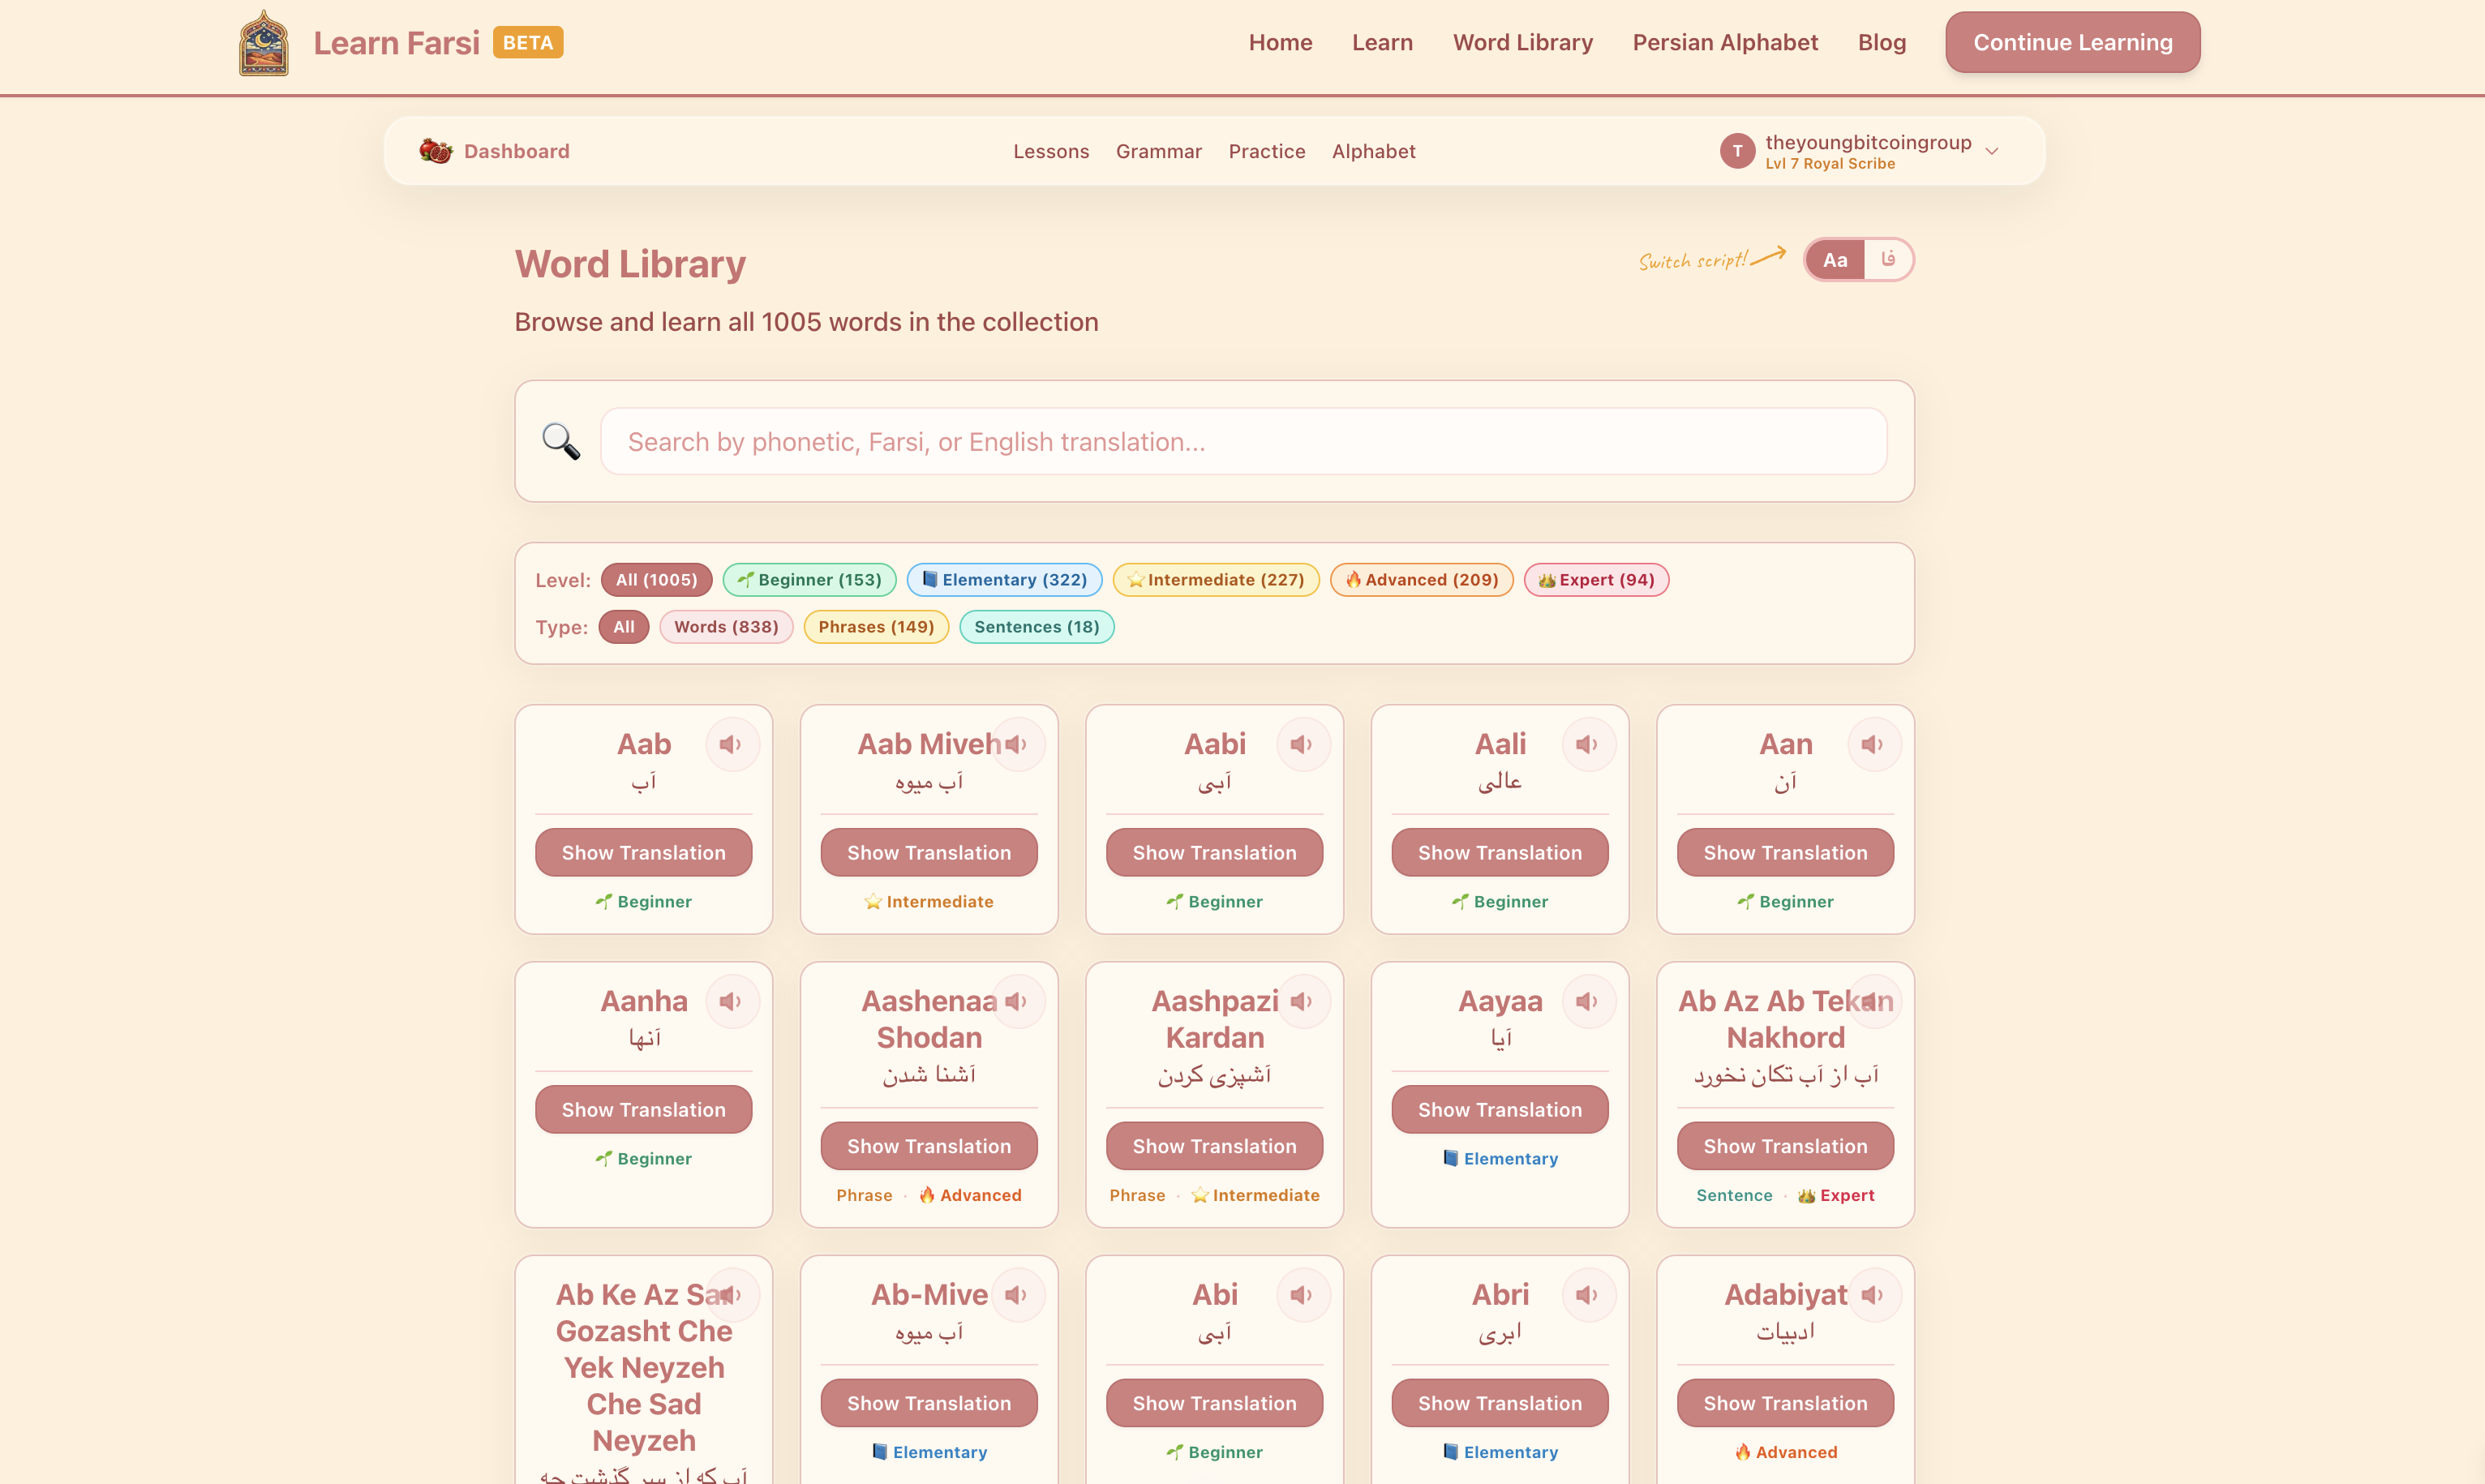2485x1484 pixels.
Task: Select the Intermediate level filter
Action: (1215, 579)
